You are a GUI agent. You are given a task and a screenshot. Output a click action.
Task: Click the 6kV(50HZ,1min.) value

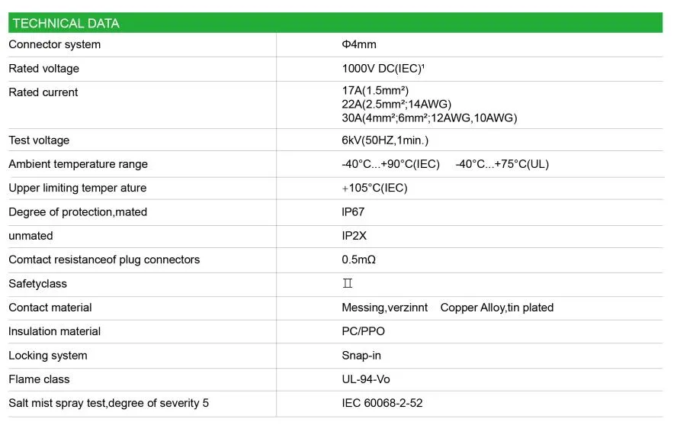[385, 140]
